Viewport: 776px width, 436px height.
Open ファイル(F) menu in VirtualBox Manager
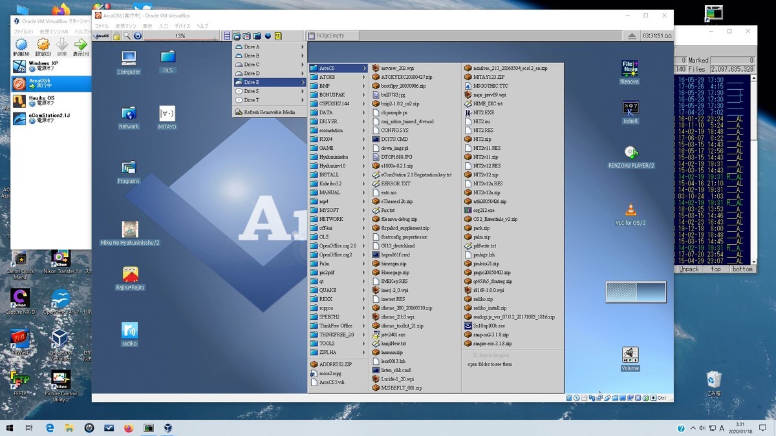23,32
